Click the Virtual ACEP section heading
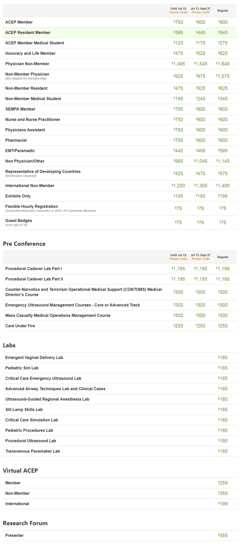The width and height of the screenshot is (242, 544). [20, 471]
